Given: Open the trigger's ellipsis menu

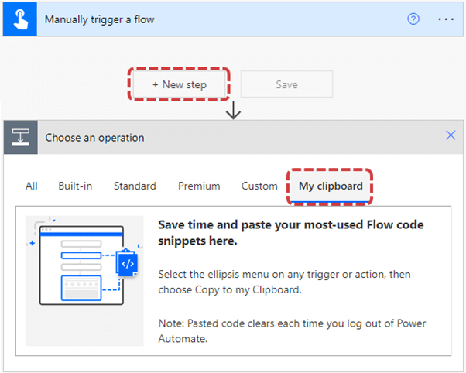Looking at the screenshot, I should 446,19.
